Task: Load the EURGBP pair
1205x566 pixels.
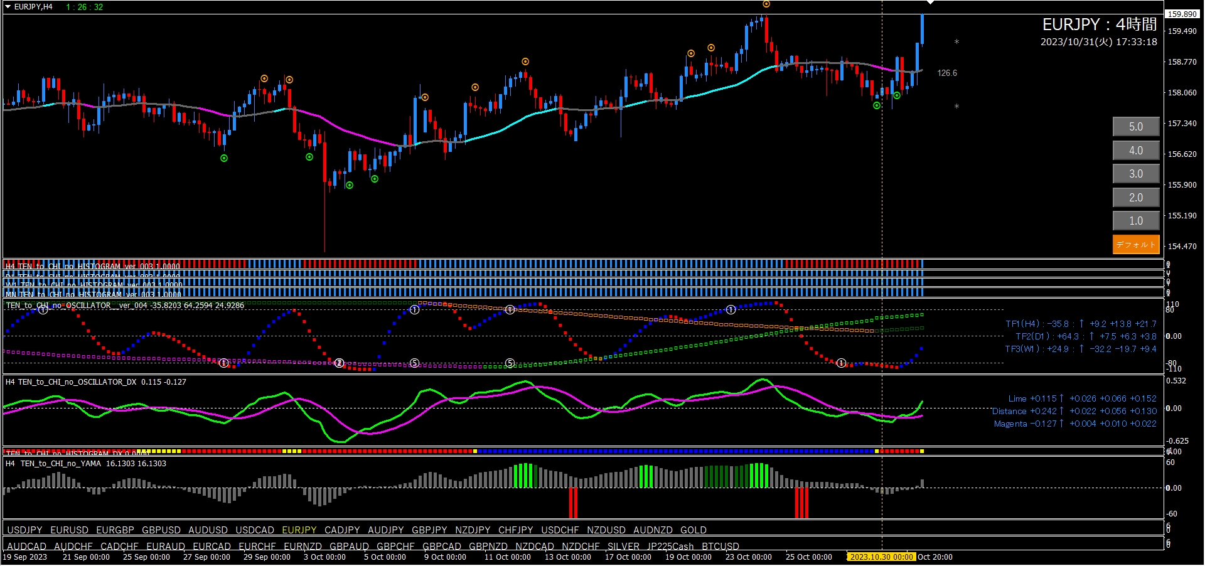Action: pyautogui.click(x=115, y=530)
